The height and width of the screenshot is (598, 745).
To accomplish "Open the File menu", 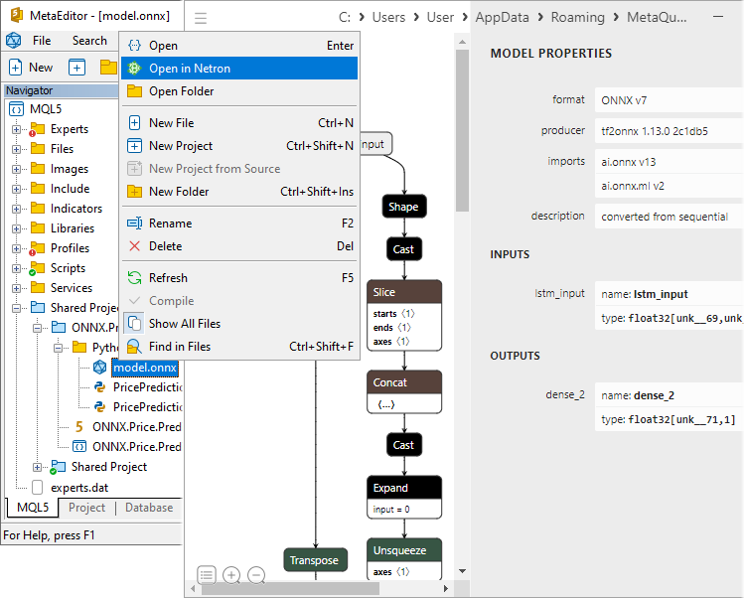I will point(42,41).
